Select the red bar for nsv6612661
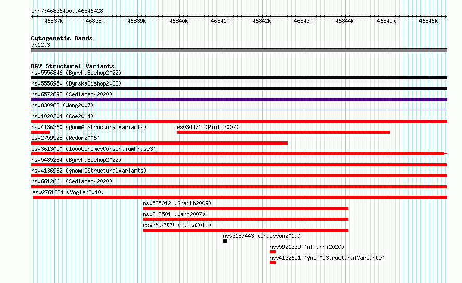 (x=239, y=187)
